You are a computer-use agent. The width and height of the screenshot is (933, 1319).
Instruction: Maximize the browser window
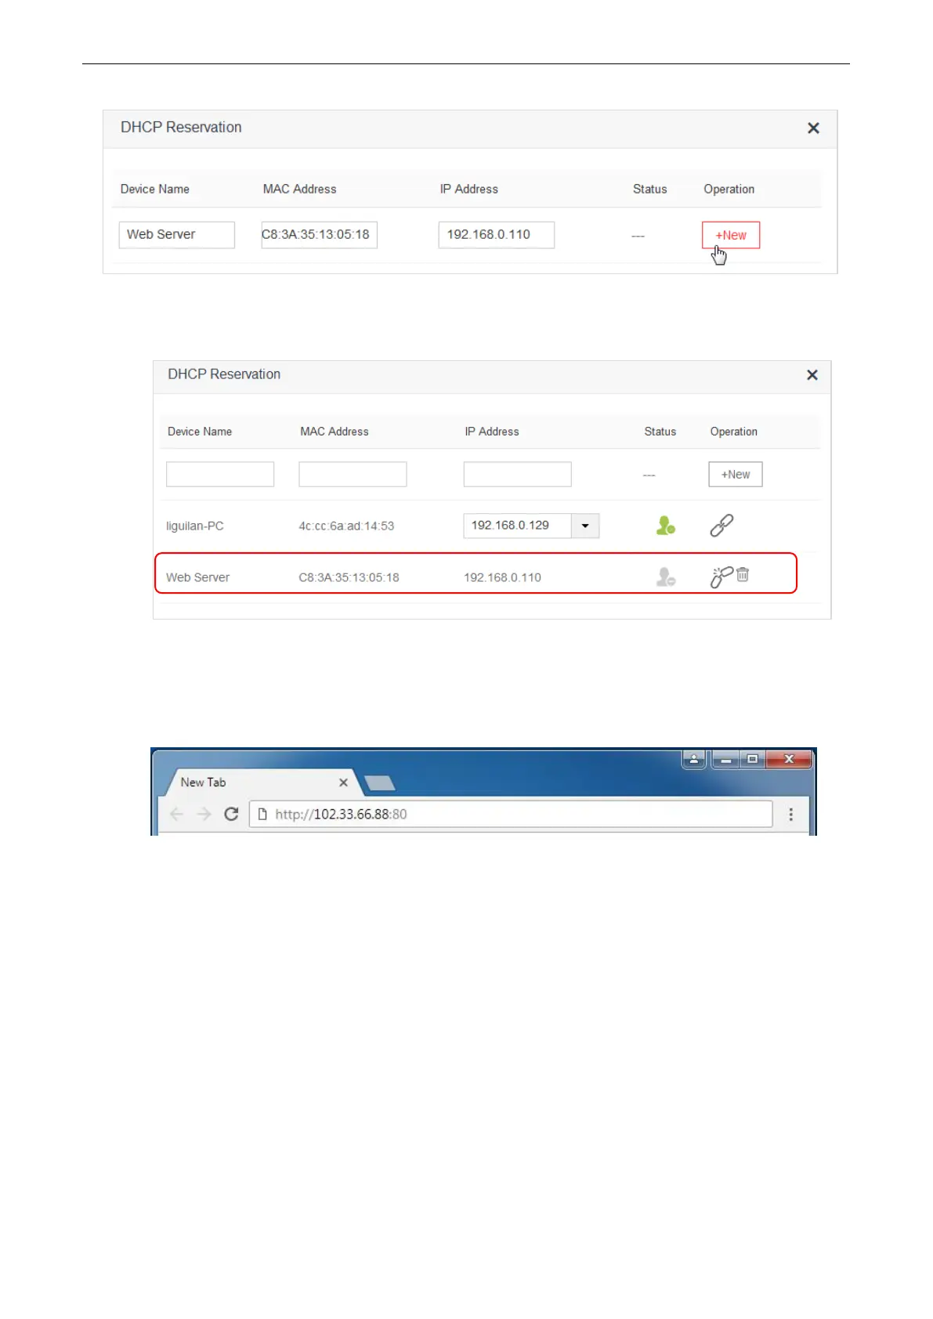pyautogui.click(x=752, y=759)
